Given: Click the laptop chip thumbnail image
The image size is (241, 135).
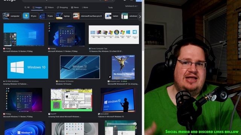Looking at the screenshot, I should 59,16.
